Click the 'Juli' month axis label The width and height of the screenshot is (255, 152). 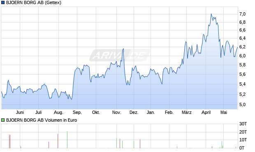click(39, 112)
